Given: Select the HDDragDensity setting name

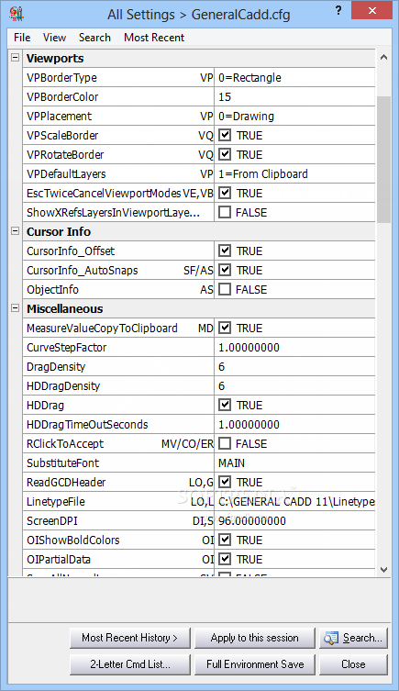Looking at the screenshot, I should [x=63, y=386].
